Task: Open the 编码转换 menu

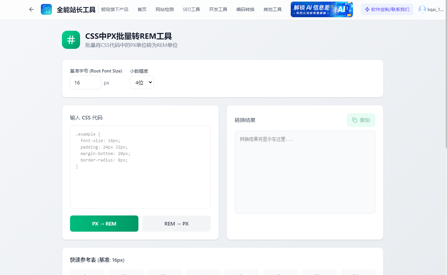Action: coord(245,9)
